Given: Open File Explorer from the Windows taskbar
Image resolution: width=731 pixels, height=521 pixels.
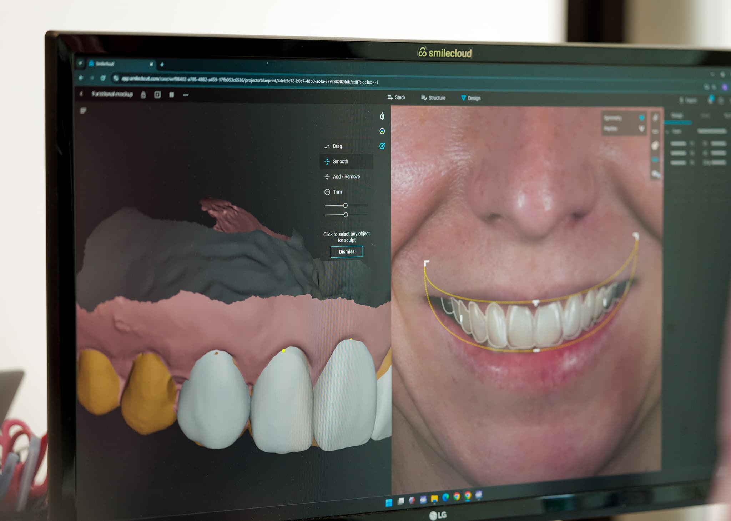Looking at the screenshot, I should (434, 498).
